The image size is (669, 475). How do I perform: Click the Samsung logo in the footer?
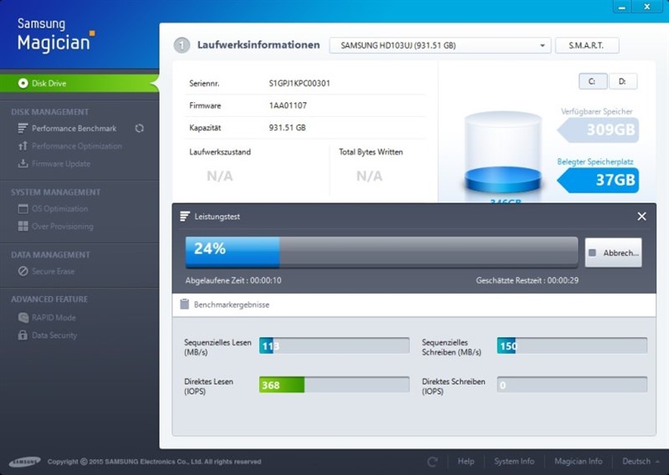[25, 462]
